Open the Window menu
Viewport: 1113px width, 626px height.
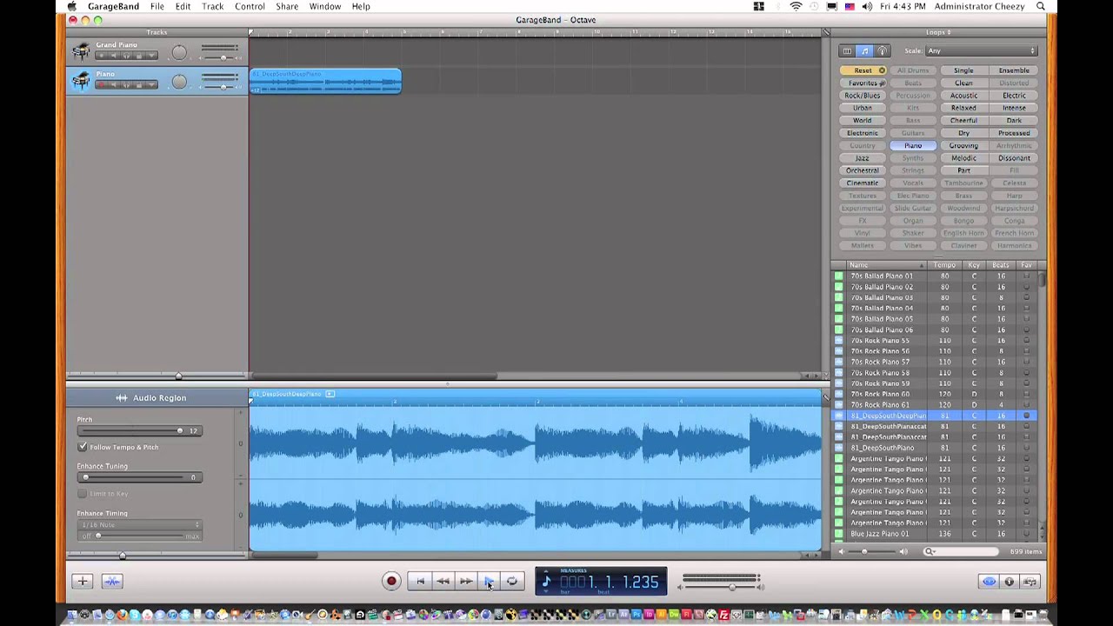tap(325, 7)
